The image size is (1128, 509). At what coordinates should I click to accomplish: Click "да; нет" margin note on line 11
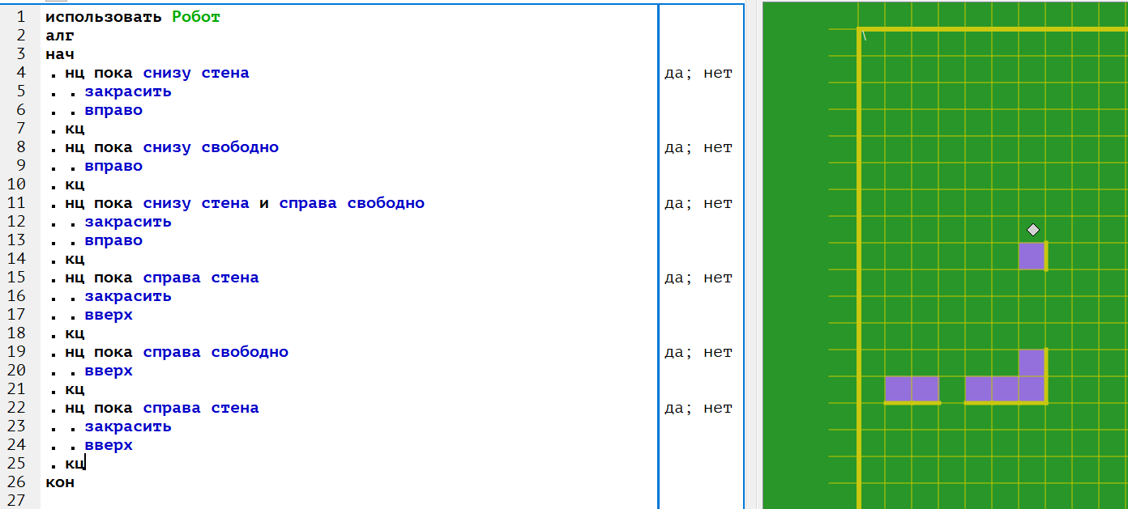coord(698,203)
